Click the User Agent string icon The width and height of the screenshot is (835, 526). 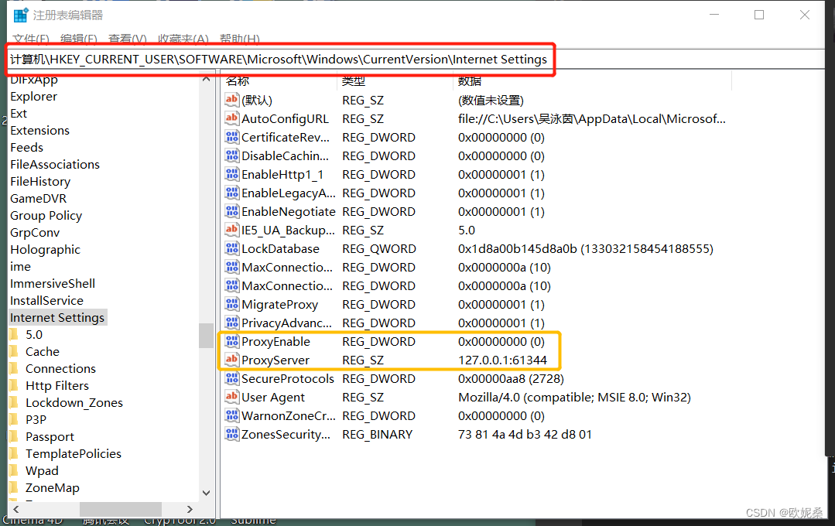click(231, 397)
